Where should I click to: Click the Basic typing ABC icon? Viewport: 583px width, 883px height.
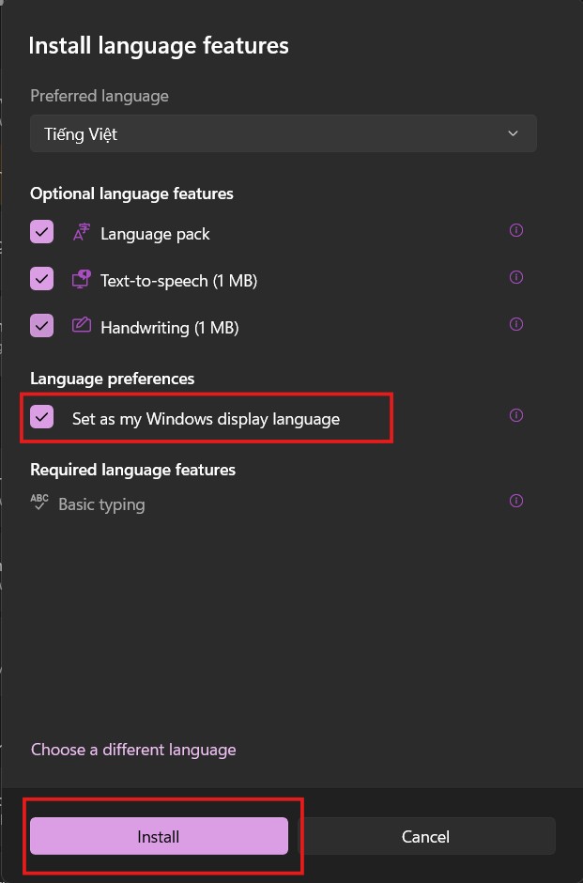(x=39, y=503)
